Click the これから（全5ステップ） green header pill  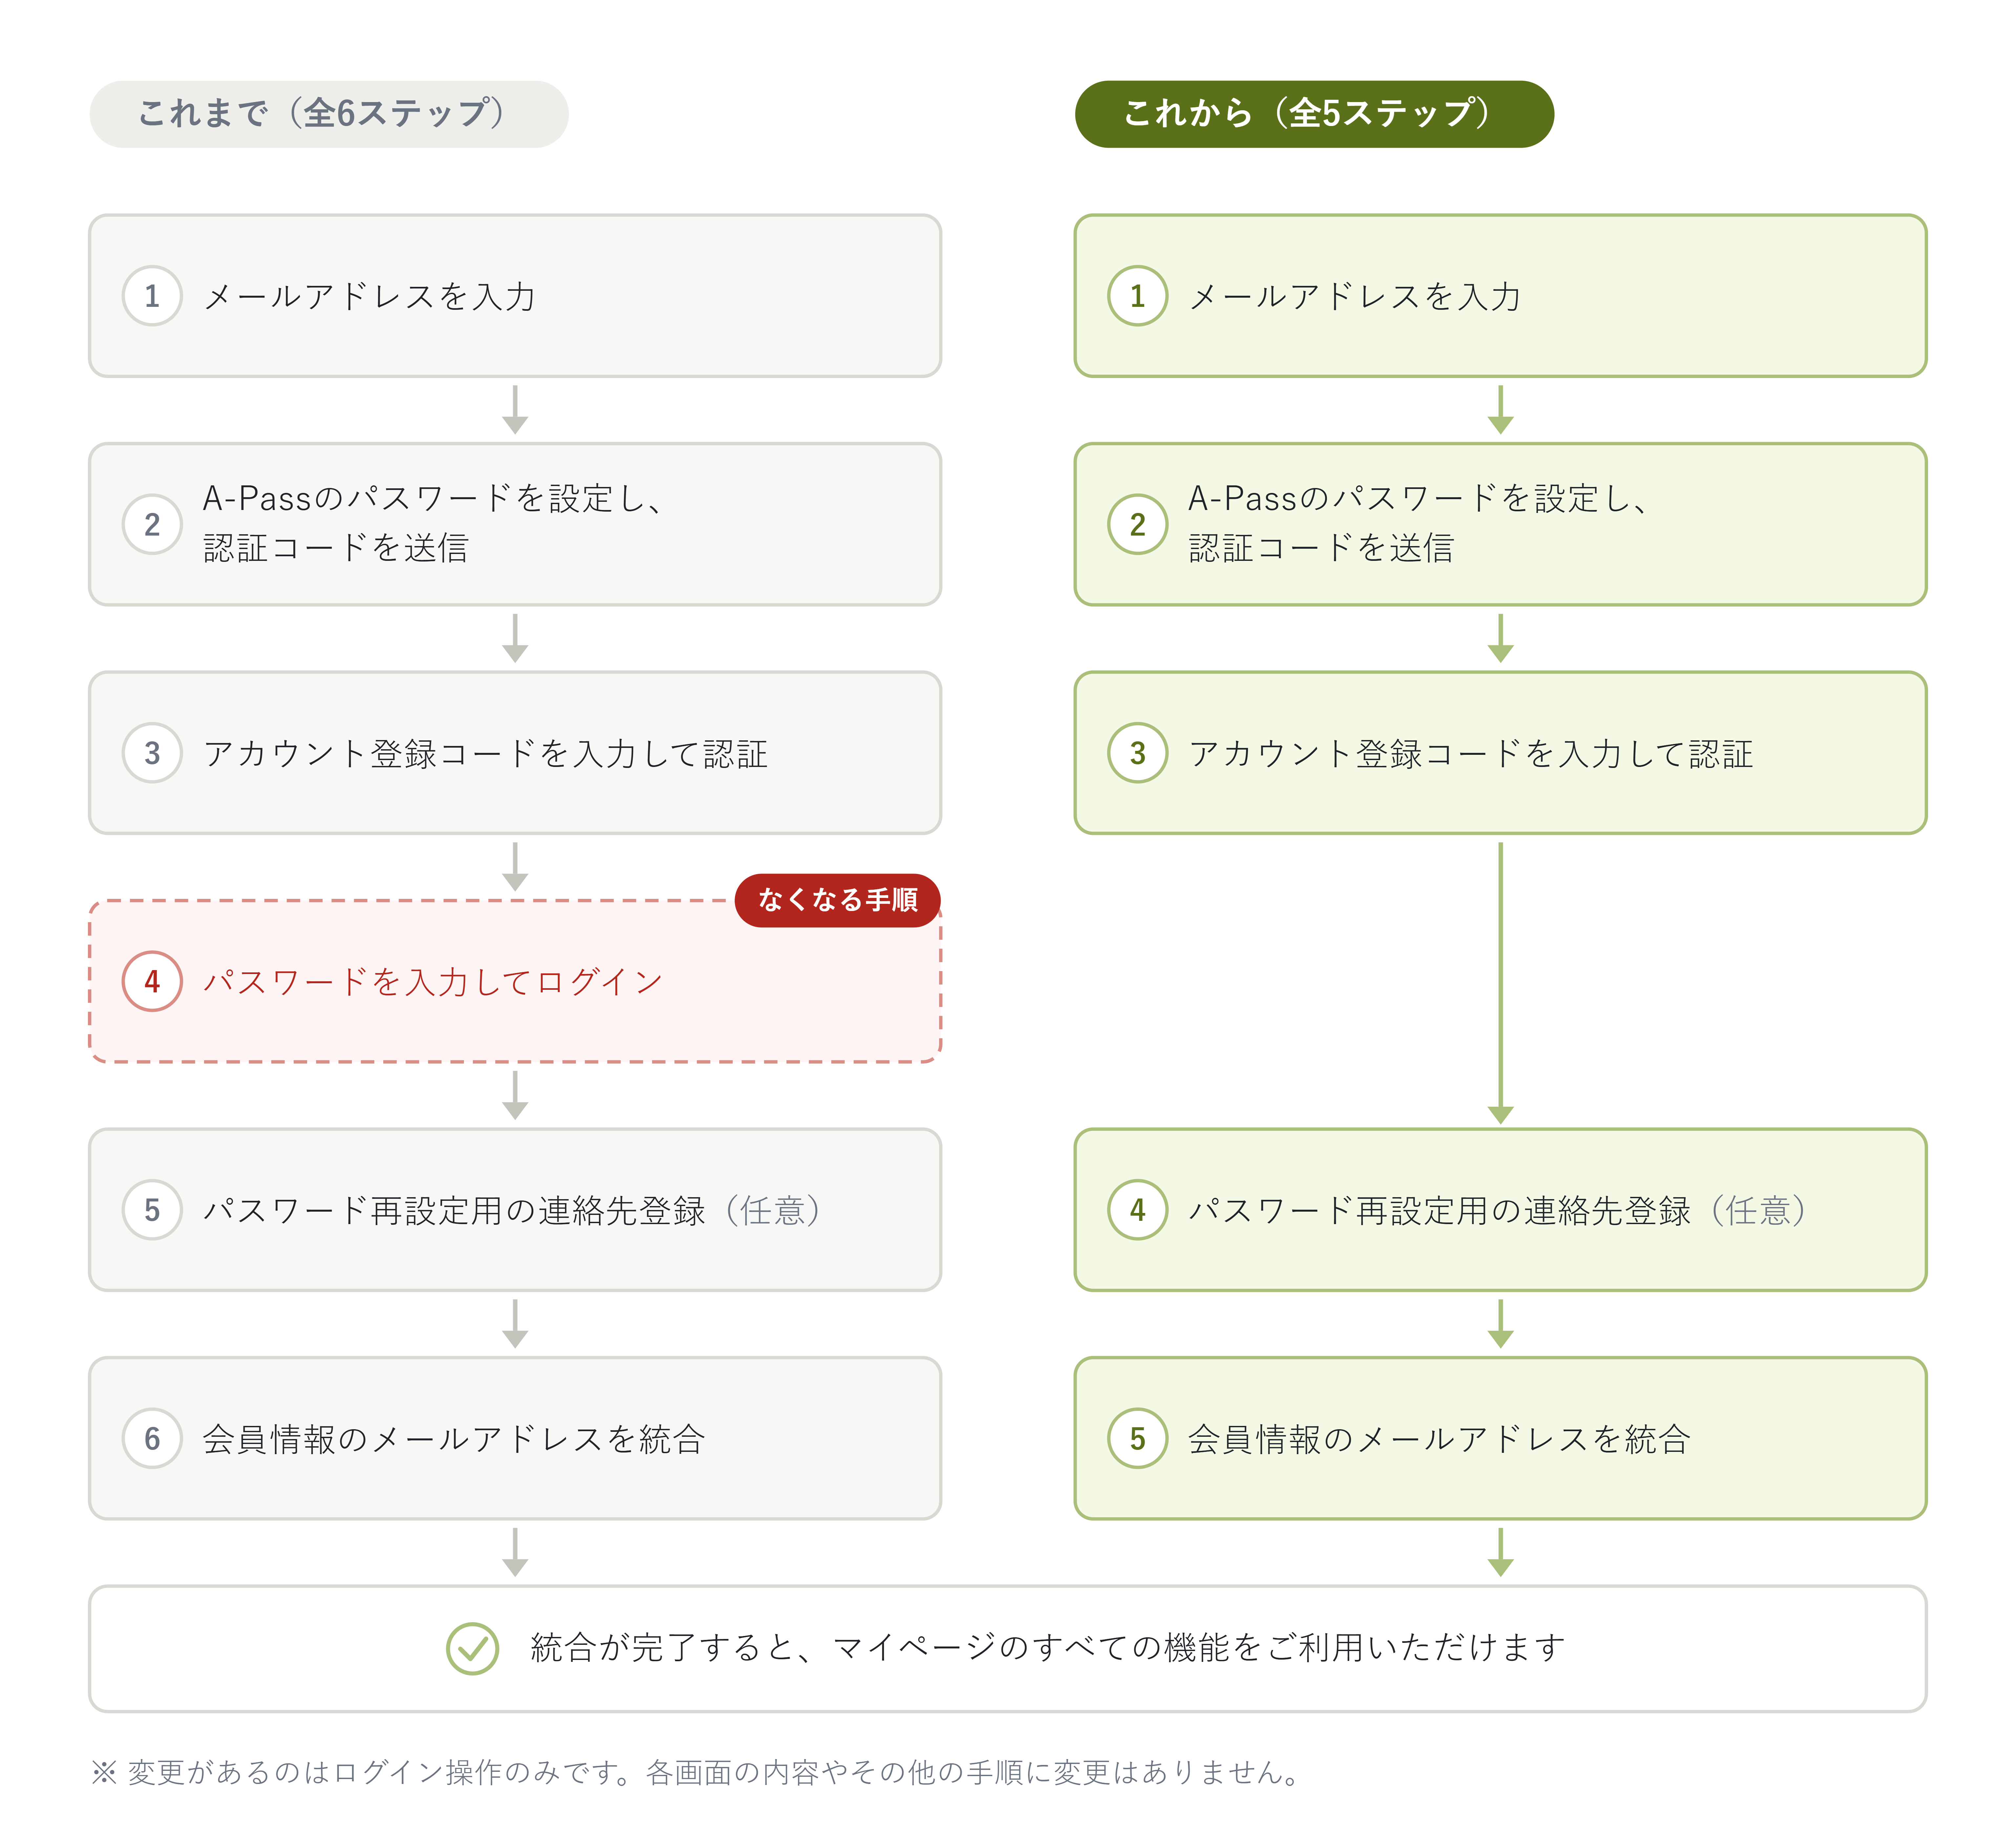coord(1314,114)
